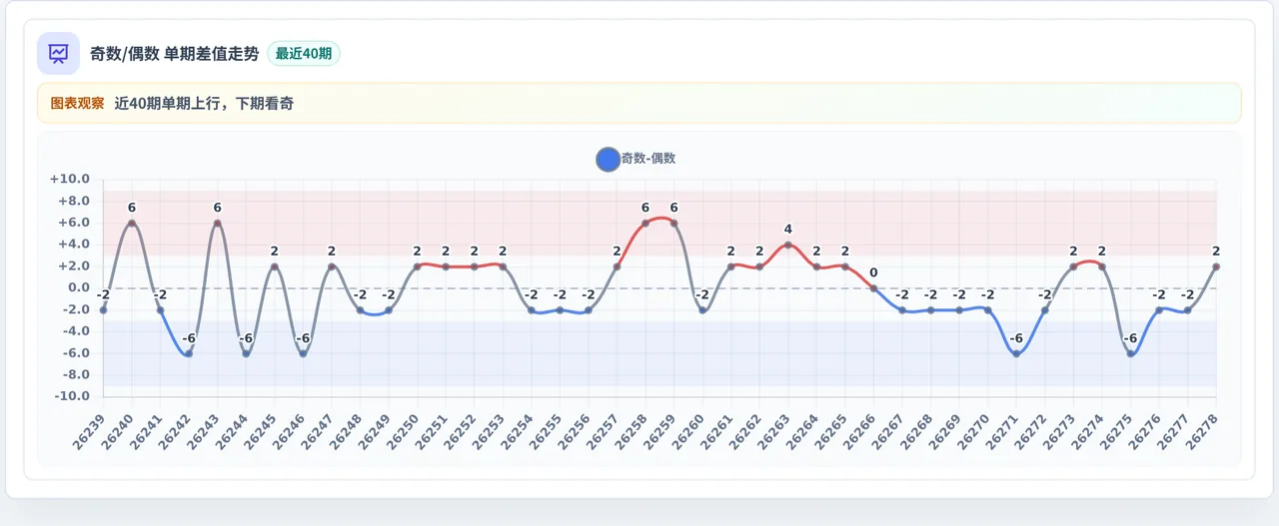Click the chart presentation icon beside title
Screen dimensions: 1279x526
pyautogui.click(x=58, y=53)
